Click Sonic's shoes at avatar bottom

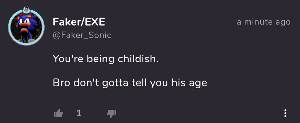tap(26, 41)
